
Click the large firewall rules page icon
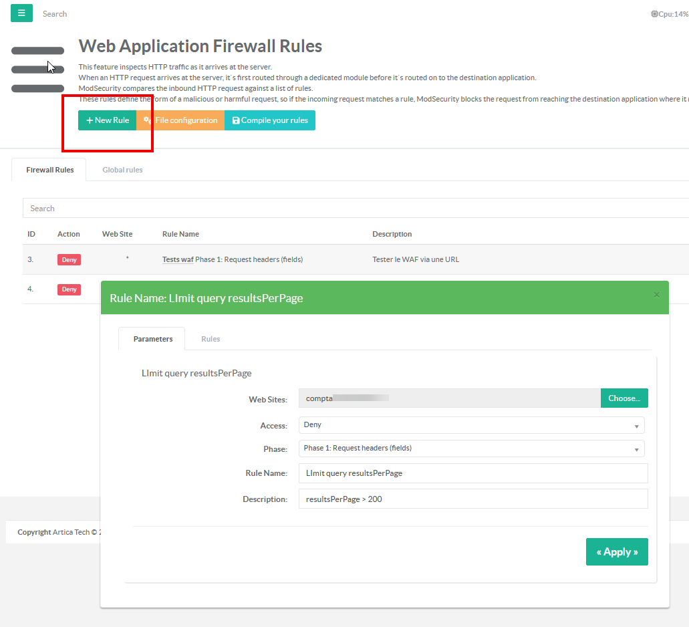37,70
